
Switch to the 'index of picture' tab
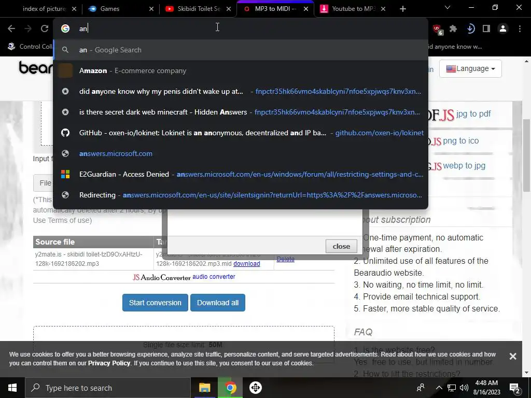pyautogui.click(x=44, y=9)
